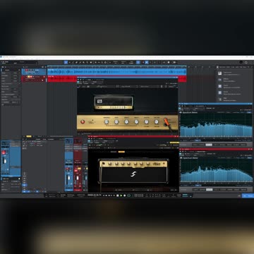
Task: Select the blue track header in the track list
Action: pos(35,71)
